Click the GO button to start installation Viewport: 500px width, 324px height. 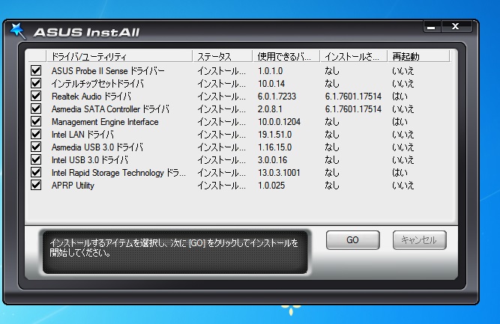coord(352,240)
